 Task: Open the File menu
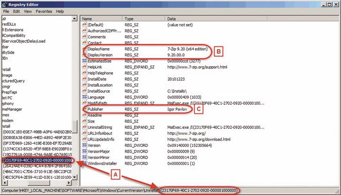5,11
